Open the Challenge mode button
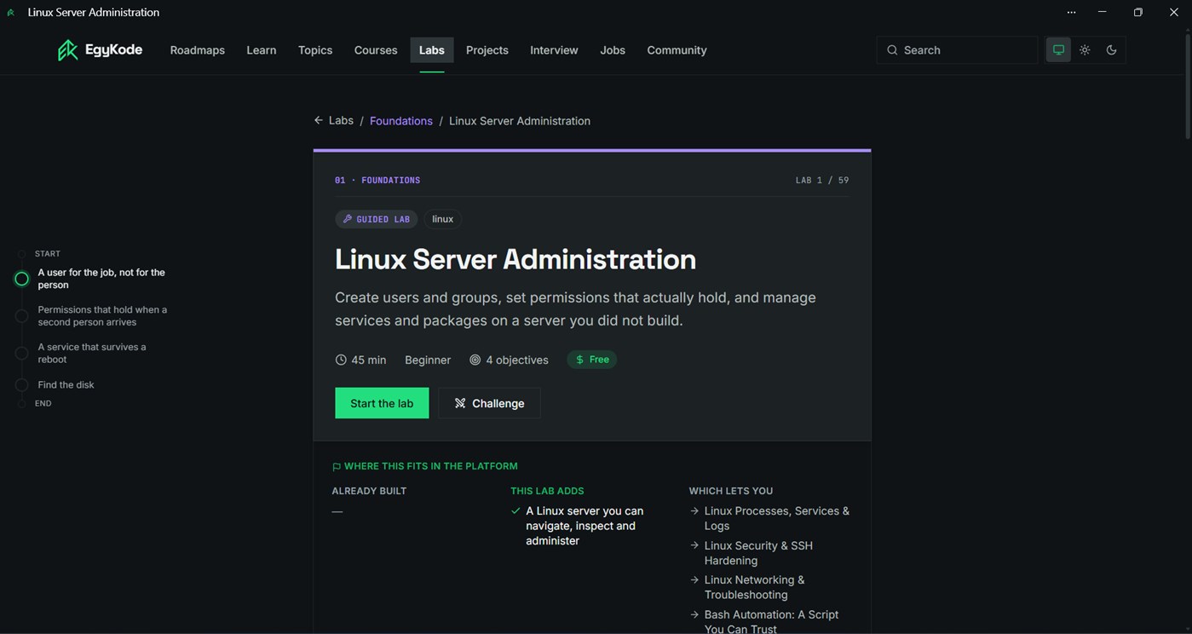This screenshot has height=634, width=1192. pos(489,403)
